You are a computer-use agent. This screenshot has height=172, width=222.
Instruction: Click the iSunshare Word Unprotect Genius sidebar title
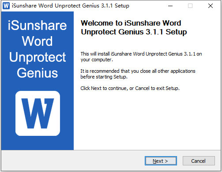[x=38, y=49]
